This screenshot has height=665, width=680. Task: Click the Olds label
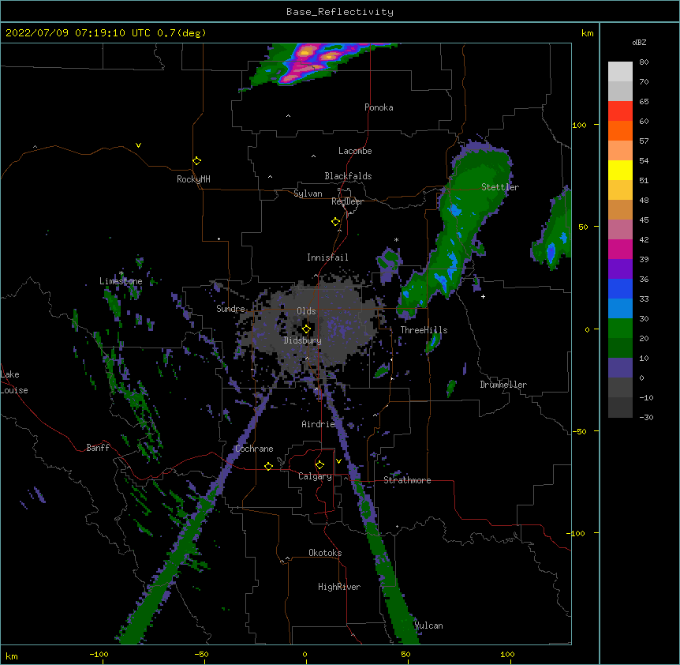(306, 311)
